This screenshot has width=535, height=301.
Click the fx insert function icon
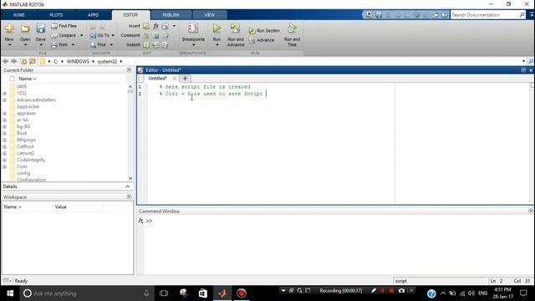pos(155,26)
